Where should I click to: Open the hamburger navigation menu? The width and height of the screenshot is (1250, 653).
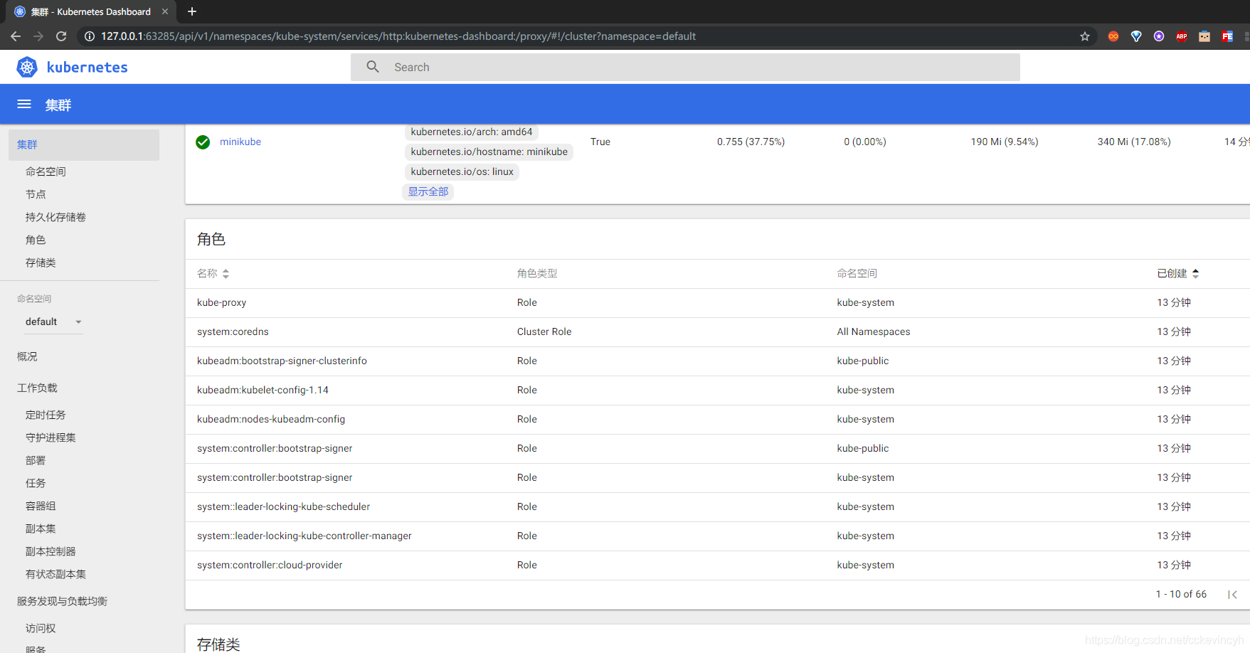point(24,105)
